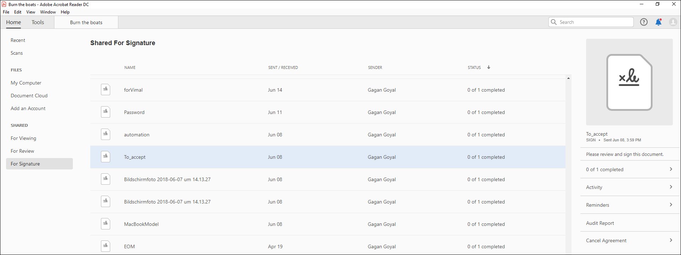Sort by the STATUS column header
The height and width of the screenshot is (255, 681).
(474, 67)
